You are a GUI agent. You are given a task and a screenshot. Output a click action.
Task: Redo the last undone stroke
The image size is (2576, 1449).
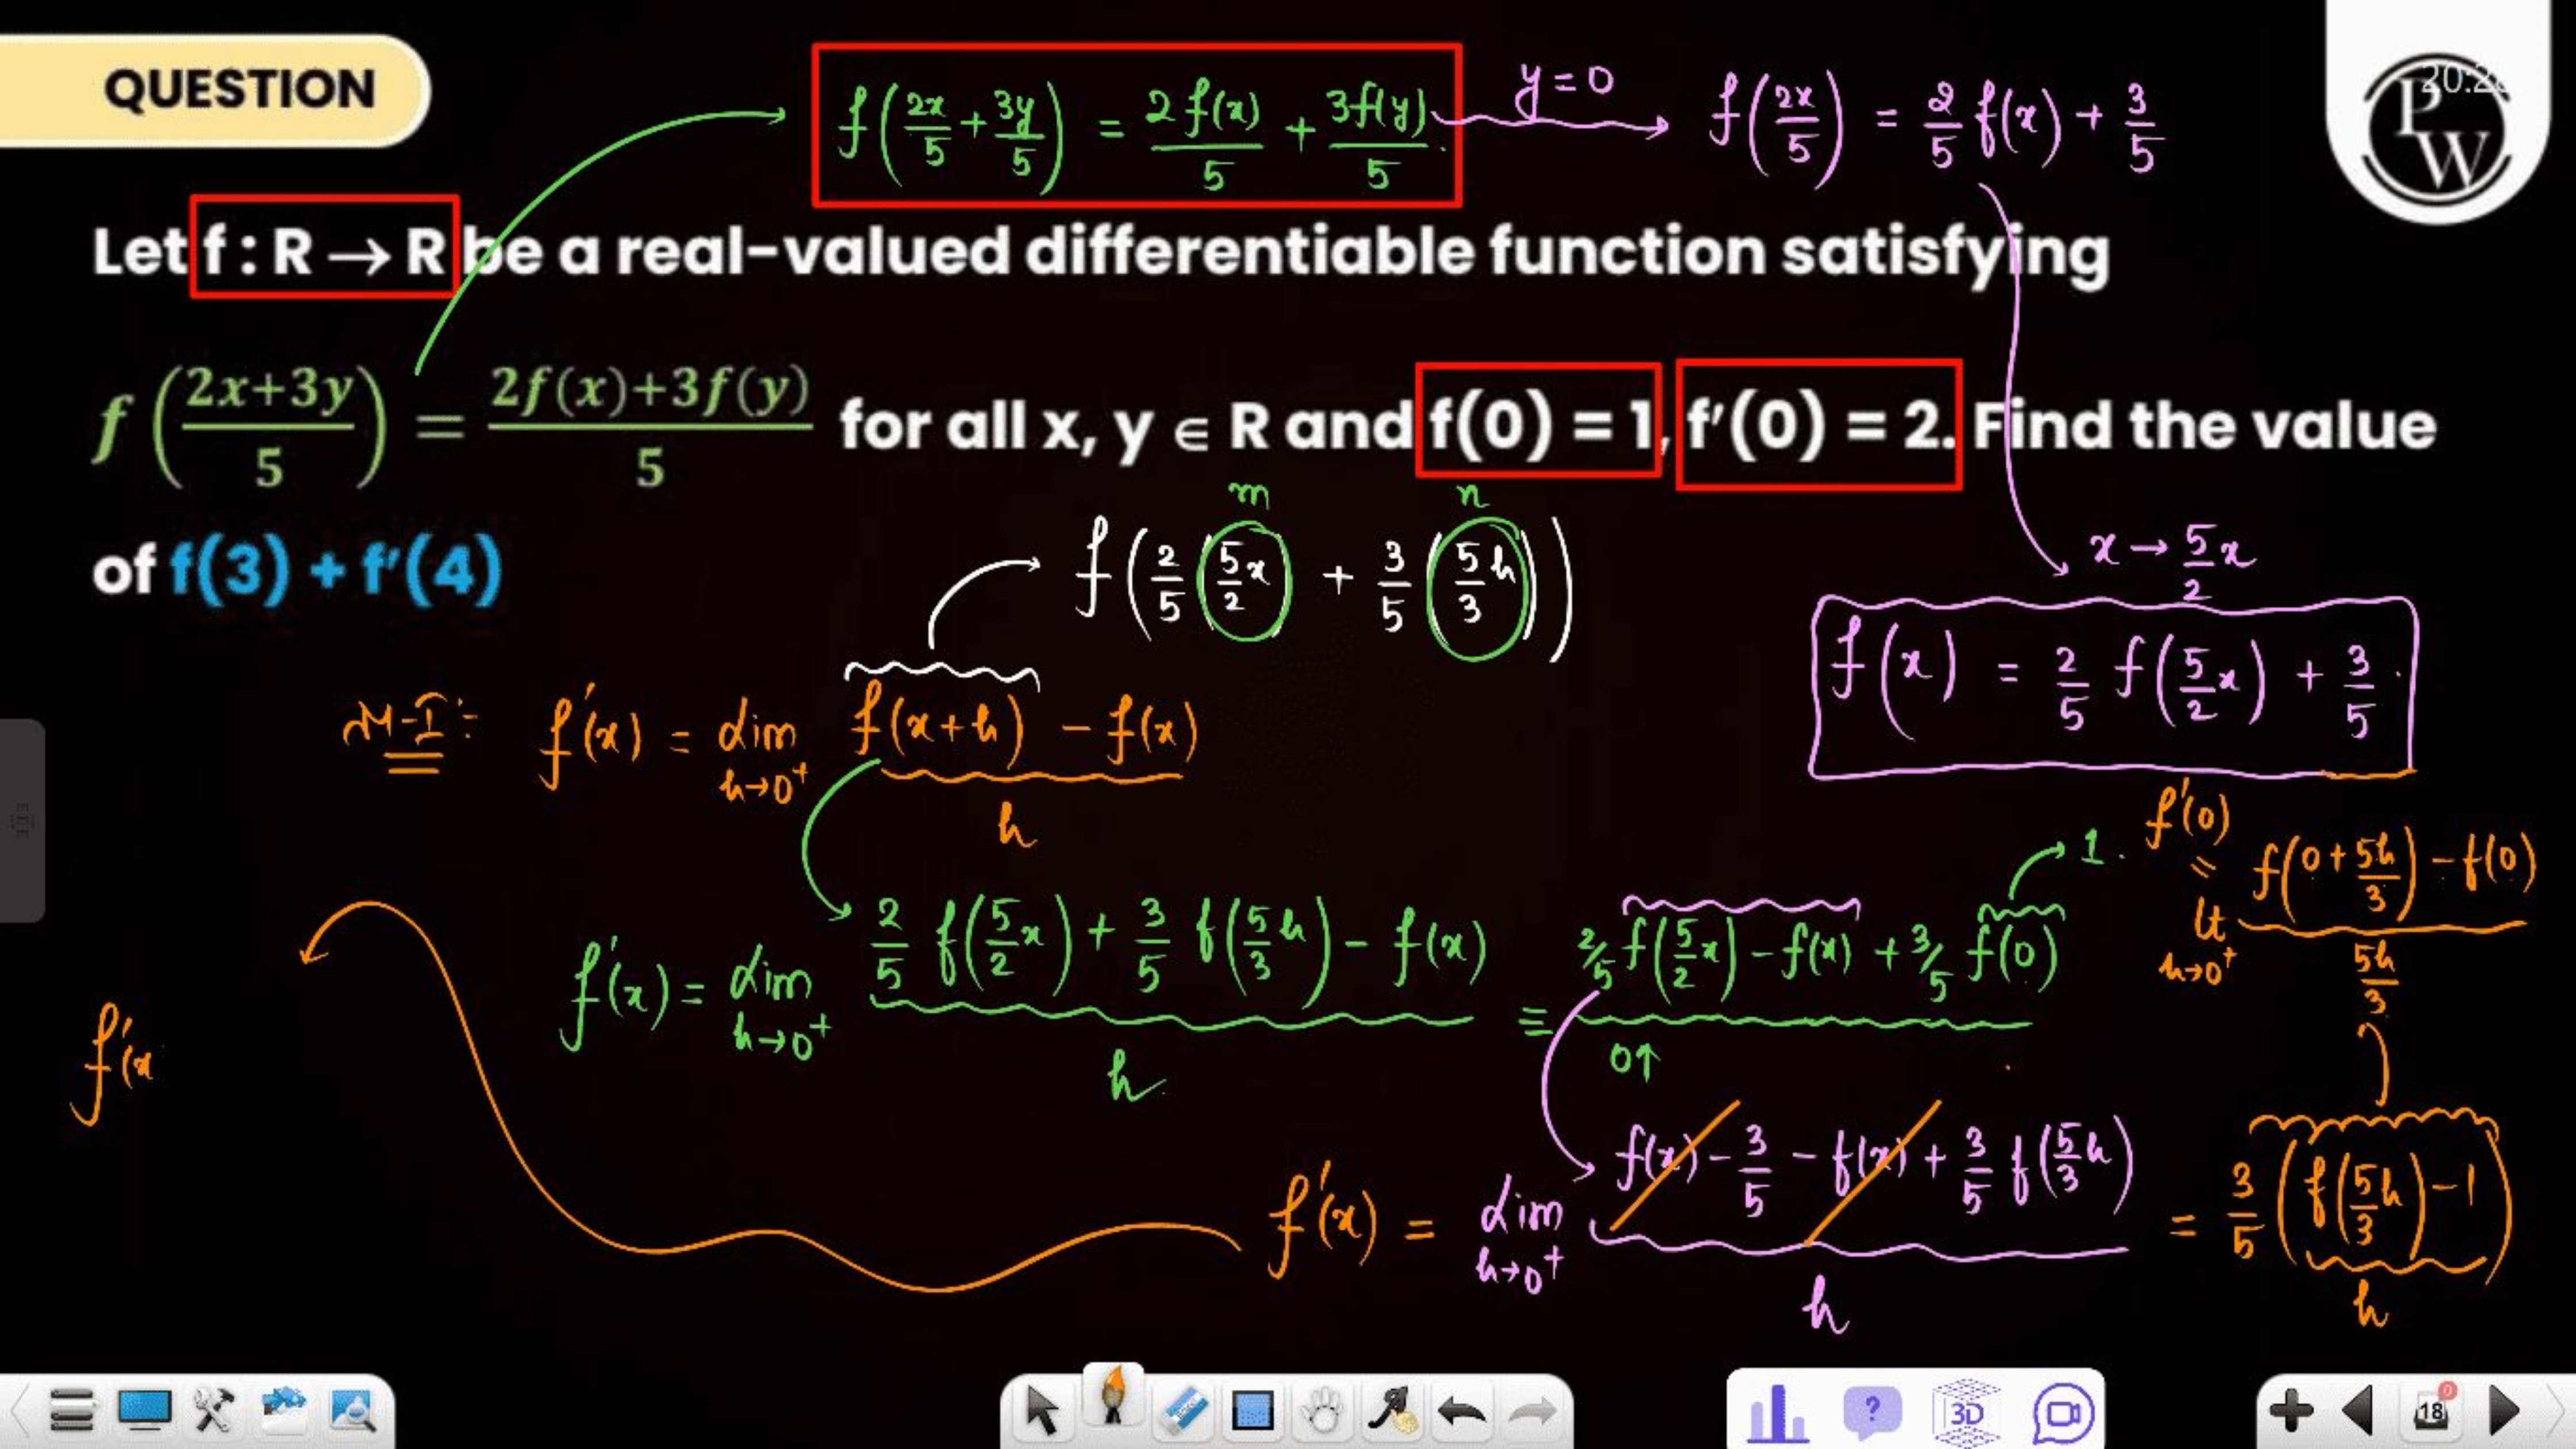pos(1531,1413)
